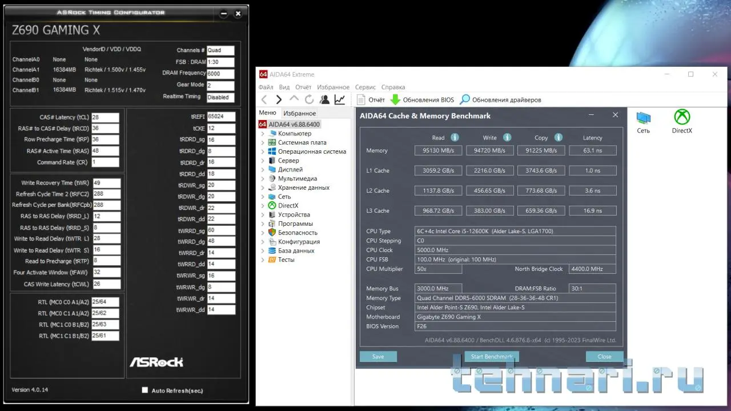The image size is (731, 411).
Task: Click the info icon next to Write
Action: pyautogui.click(x=507, y=138)
